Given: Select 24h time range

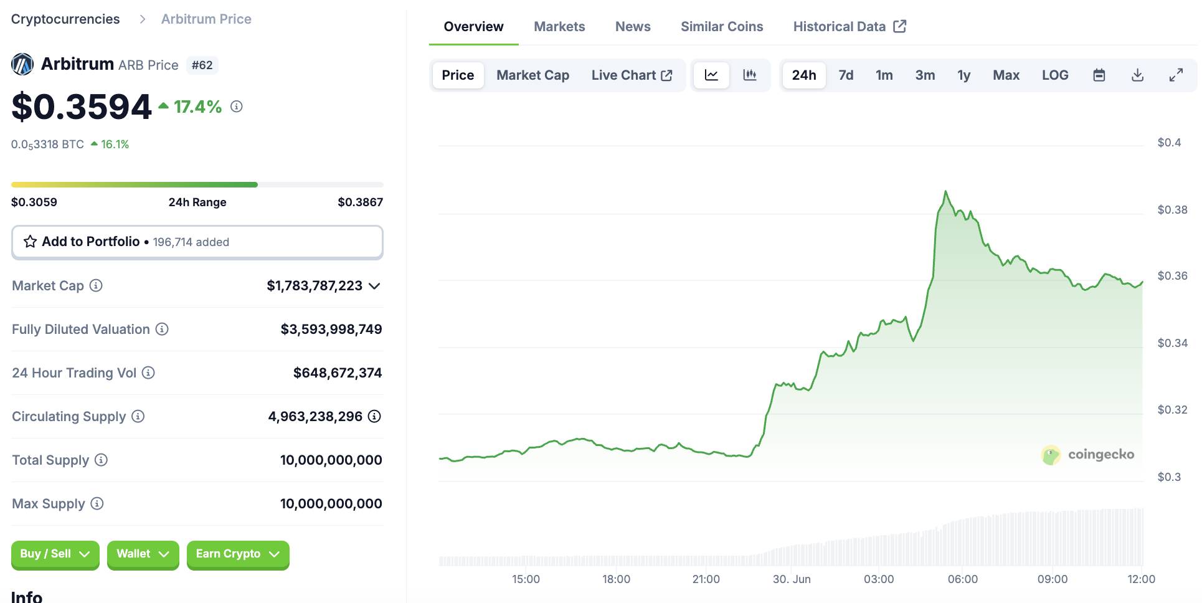Looking at the screenshot, I should tap(804, 75).
